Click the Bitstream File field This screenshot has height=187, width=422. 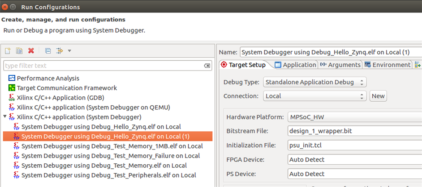coord(354,131)
